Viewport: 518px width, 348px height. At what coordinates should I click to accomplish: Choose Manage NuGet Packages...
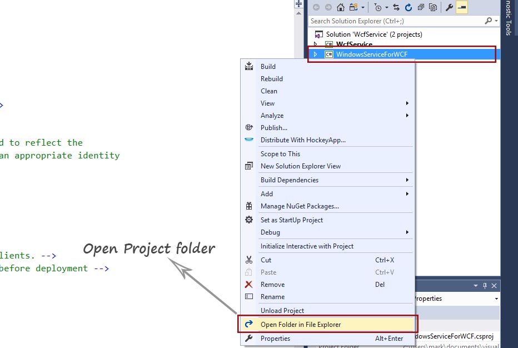coord(327,206)
